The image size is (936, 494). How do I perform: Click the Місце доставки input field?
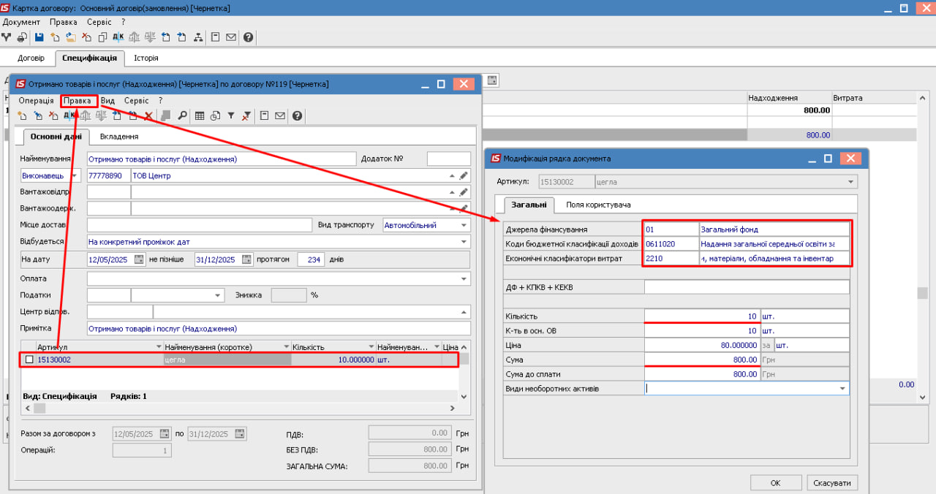200,225
